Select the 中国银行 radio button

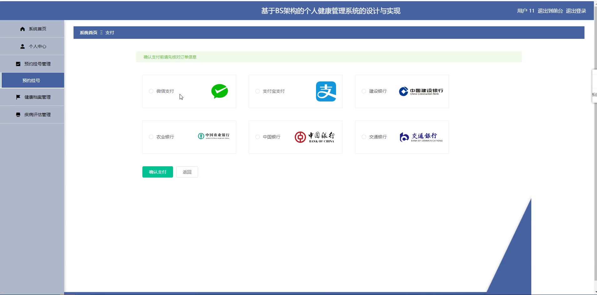[258, 137]
